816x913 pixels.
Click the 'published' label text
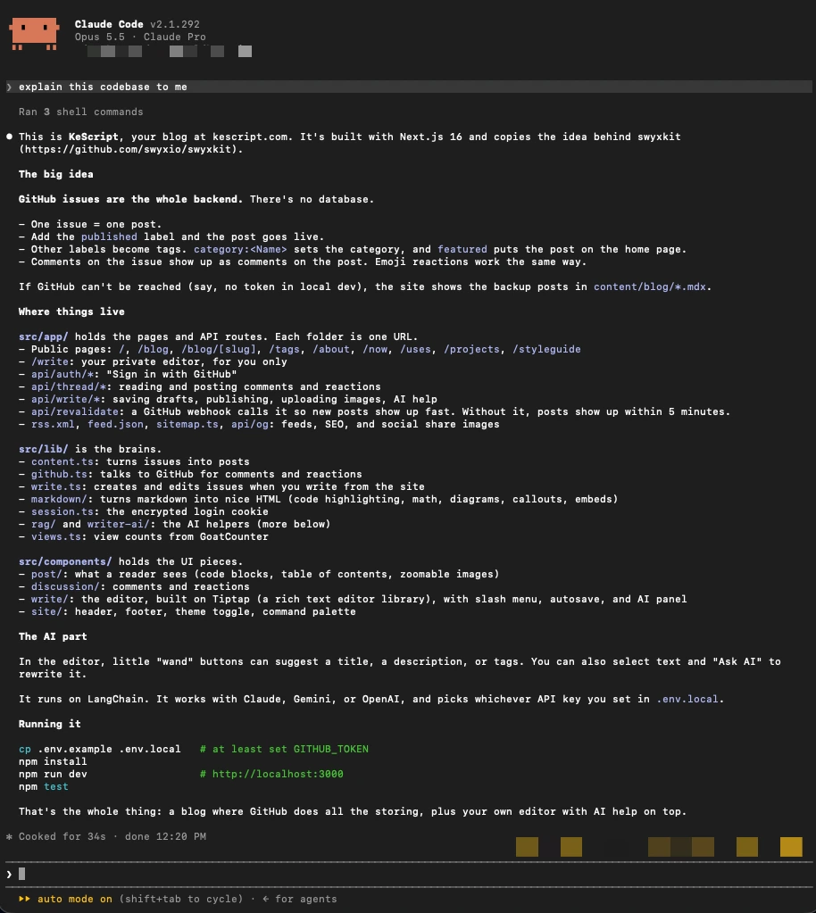(x=109, y=237)
